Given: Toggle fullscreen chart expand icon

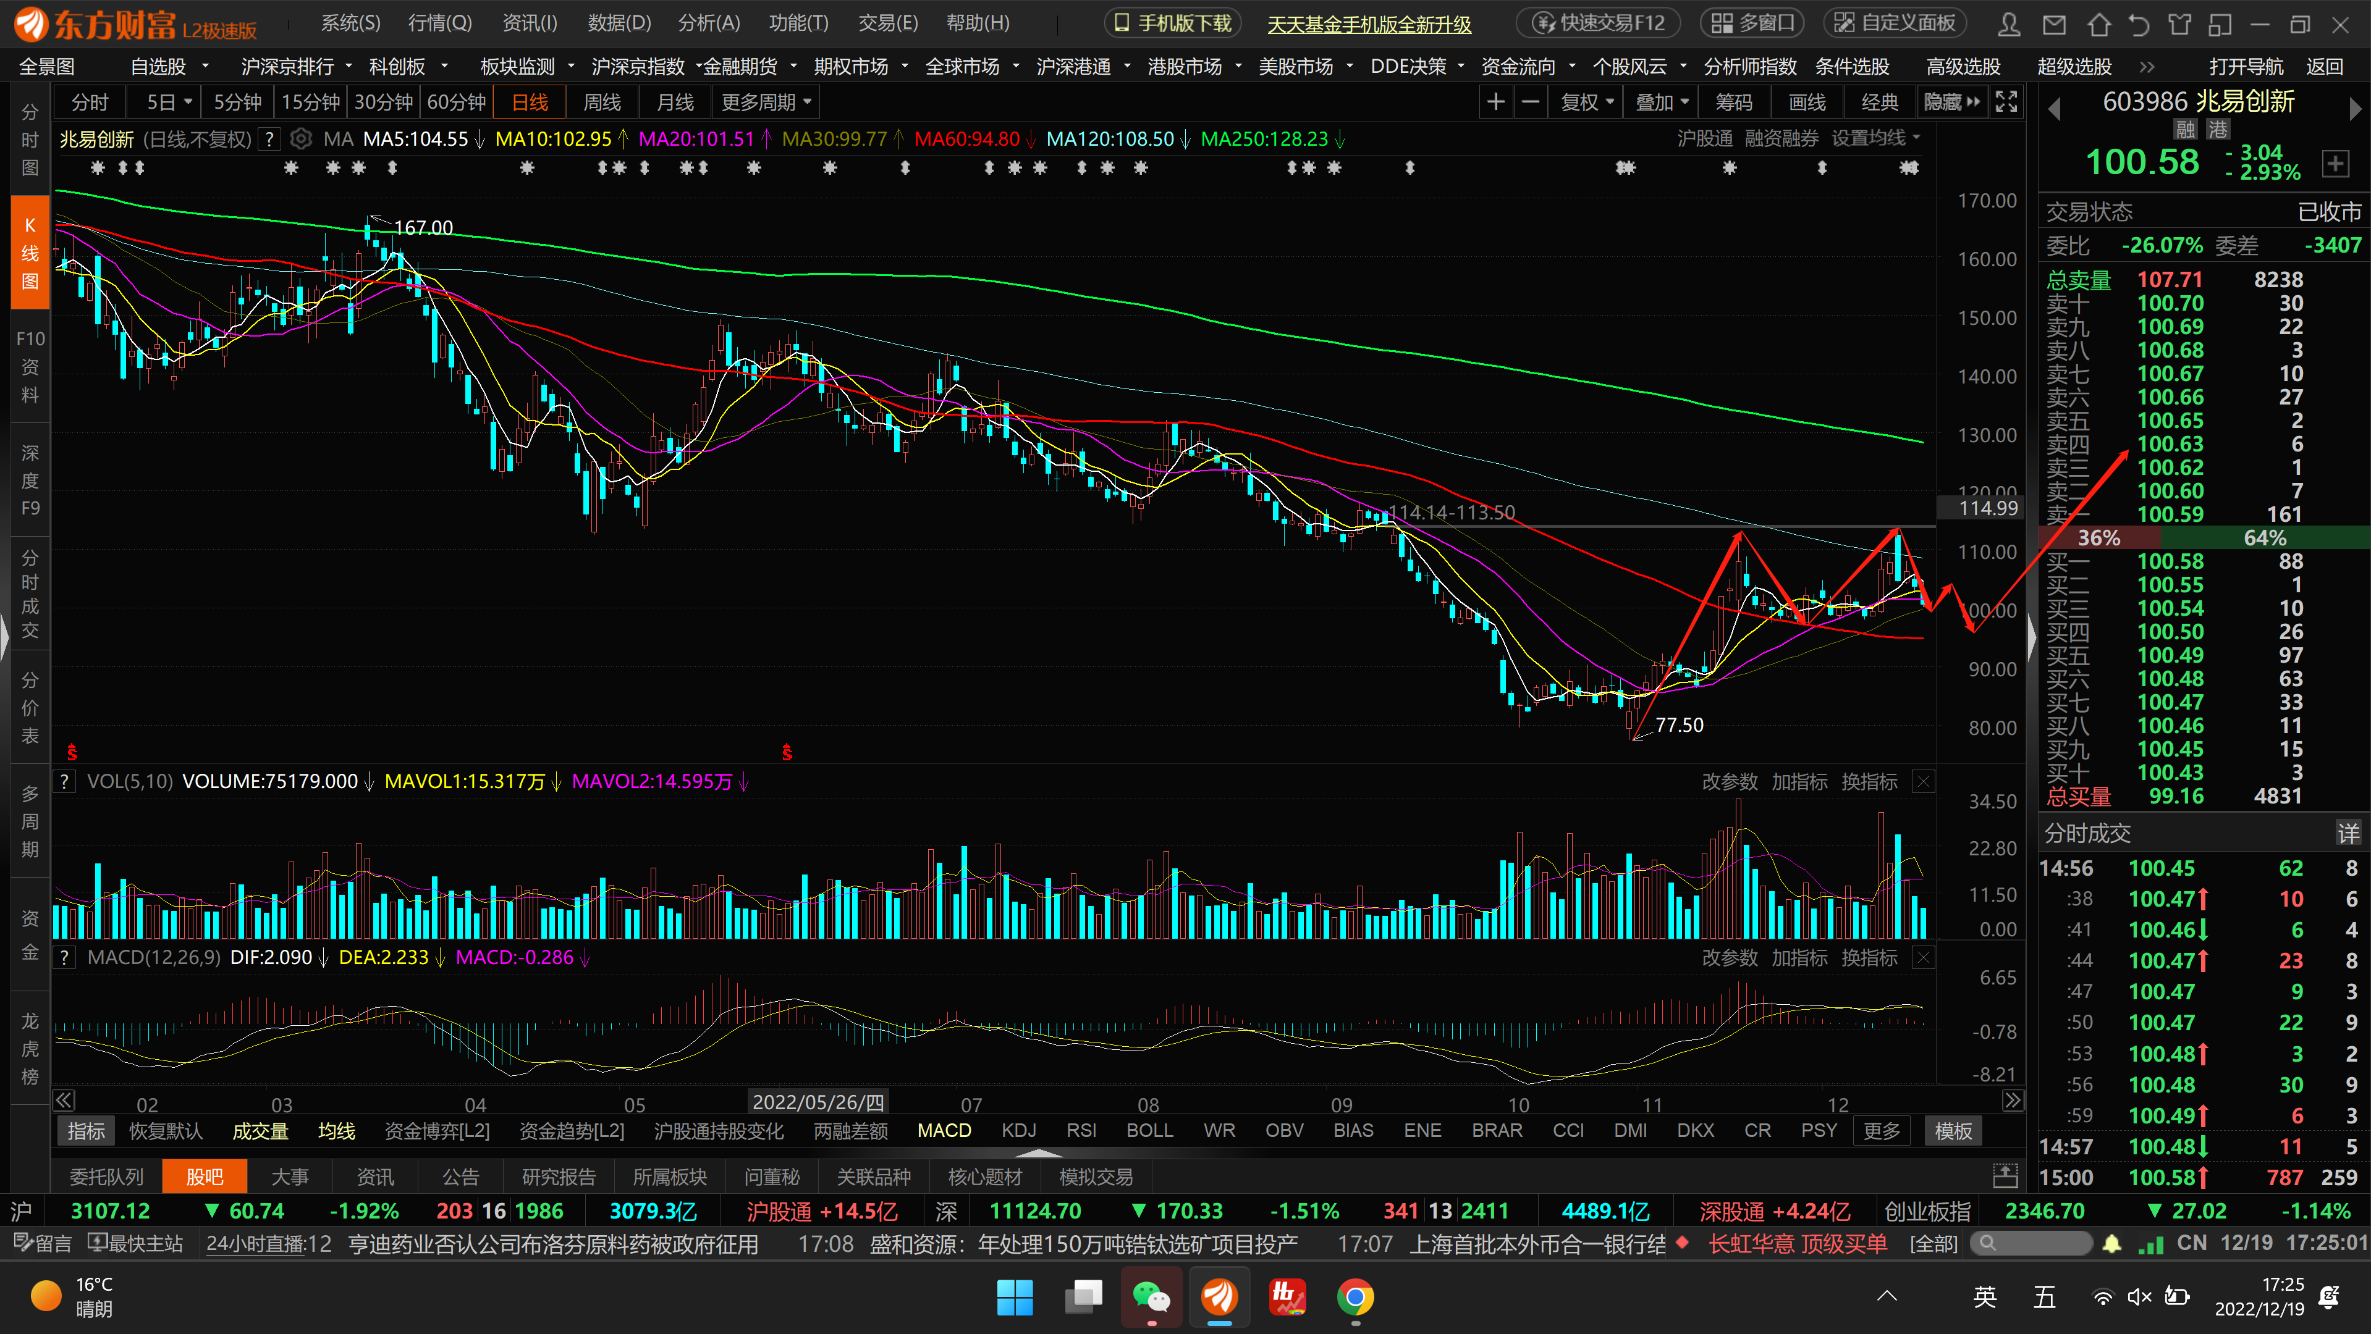Looking at the screenshot, I should point(2006,102).
